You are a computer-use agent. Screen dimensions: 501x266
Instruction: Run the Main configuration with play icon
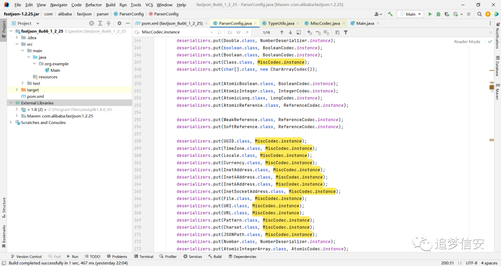(430, 14)
